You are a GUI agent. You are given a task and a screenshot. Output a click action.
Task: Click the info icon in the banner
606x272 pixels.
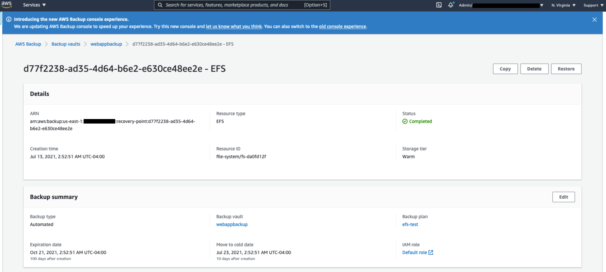point(9,19)
